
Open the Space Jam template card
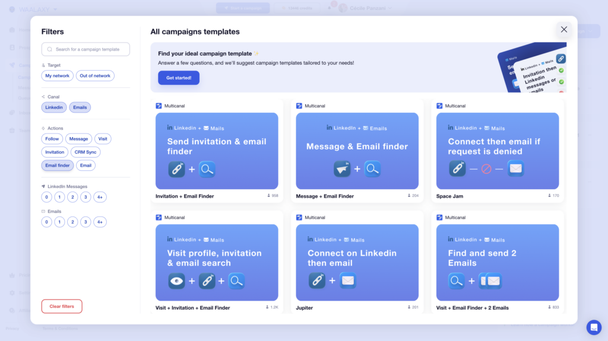click(498, 151)
